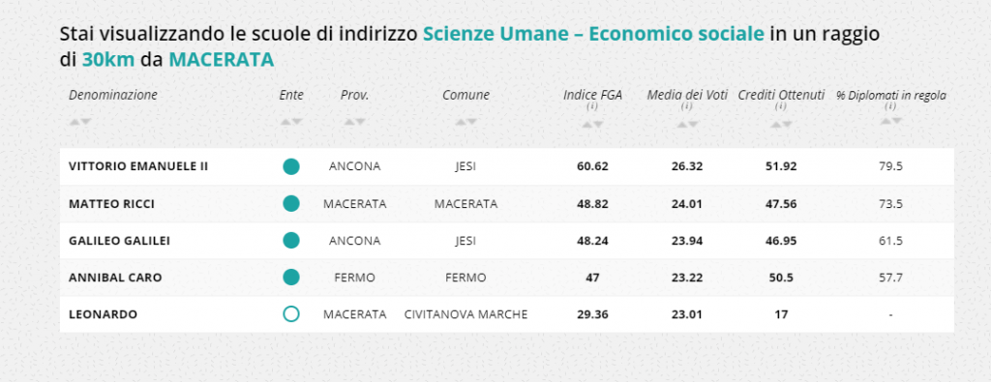Click the Denominazione column header

click(113, 96)
